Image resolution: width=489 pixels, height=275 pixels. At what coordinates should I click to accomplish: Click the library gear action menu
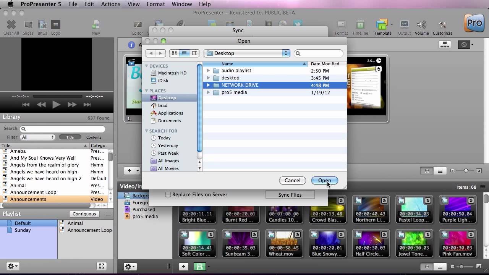(x=13, y=266)
